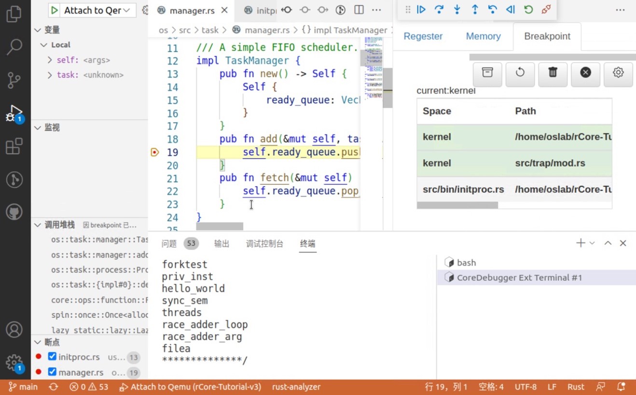Switch to the 问题 panel tab
The width and height of the screenshot is (636, 395).
pyautogui.click(x=169, y=244)
